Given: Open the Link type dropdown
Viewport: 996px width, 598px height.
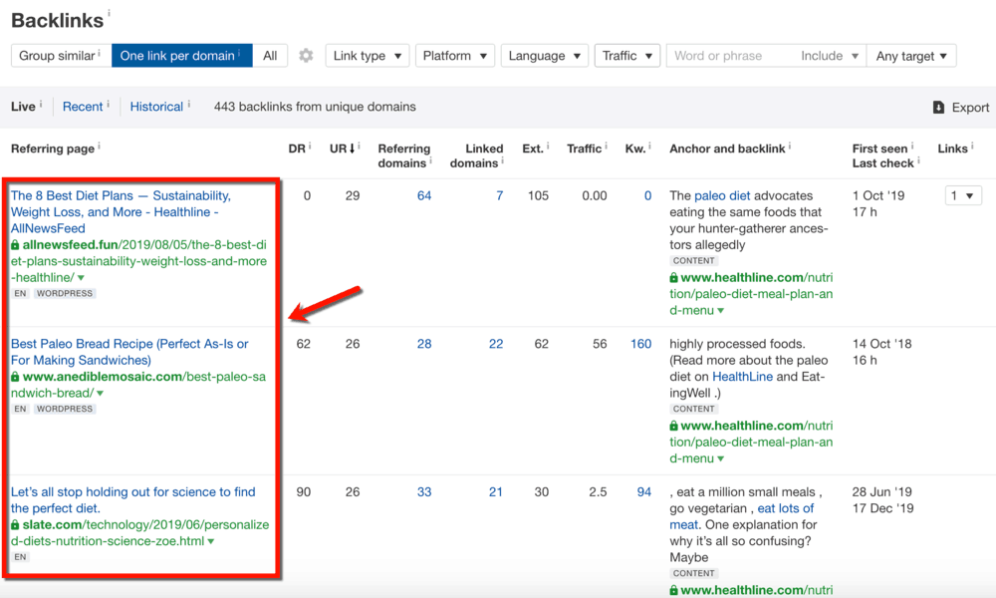Looking at the screenshot, I should (367, 56).
